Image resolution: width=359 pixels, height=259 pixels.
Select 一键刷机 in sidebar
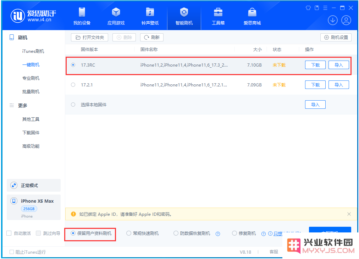pyautogui.click(x=31, y=65)
